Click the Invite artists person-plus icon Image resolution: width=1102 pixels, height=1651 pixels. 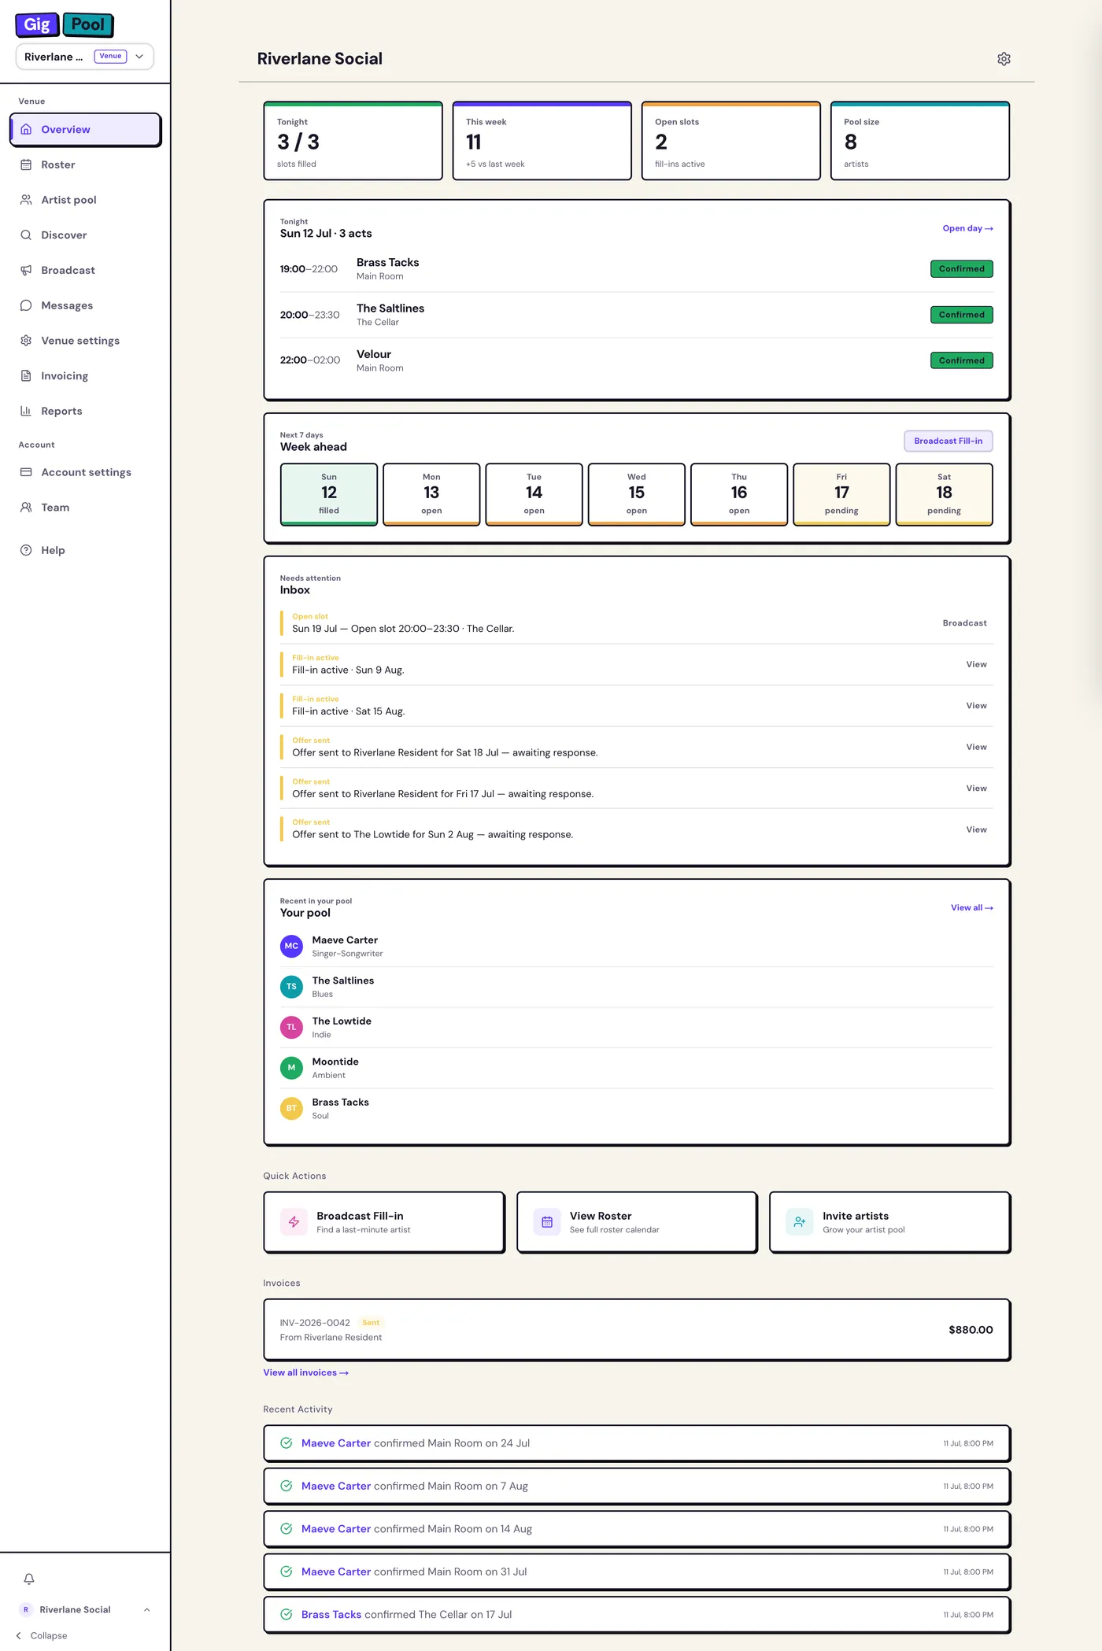[800, 1222]
